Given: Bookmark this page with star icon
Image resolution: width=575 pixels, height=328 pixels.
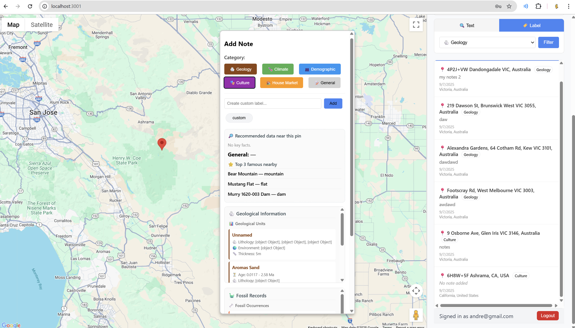Looking at the screenshot, I should pyautogui.click(x=509, y=6).
